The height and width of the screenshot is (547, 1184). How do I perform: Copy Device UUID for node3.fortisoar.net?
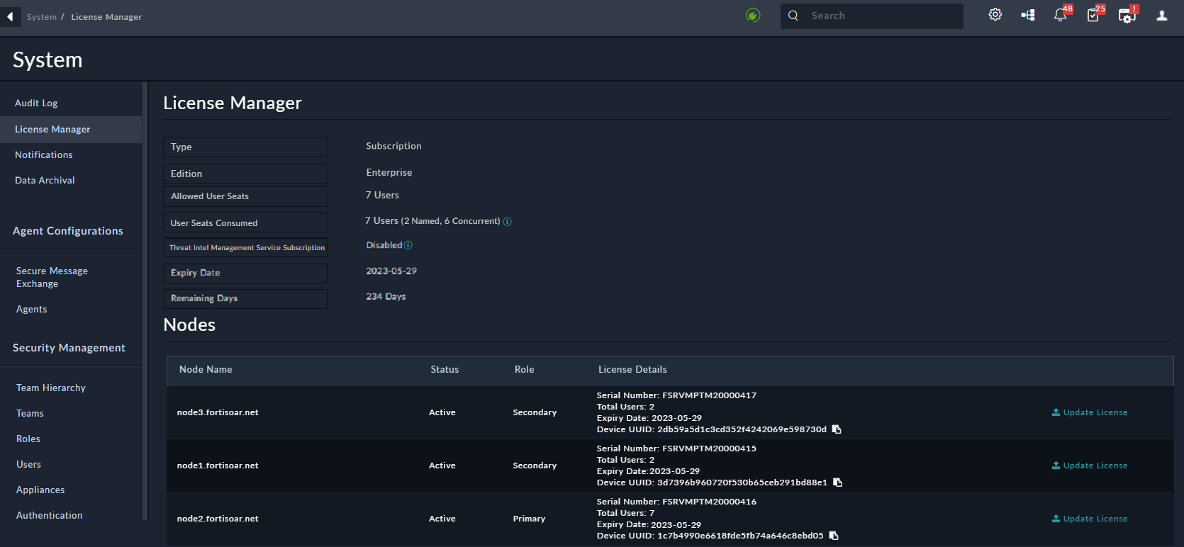837,429
